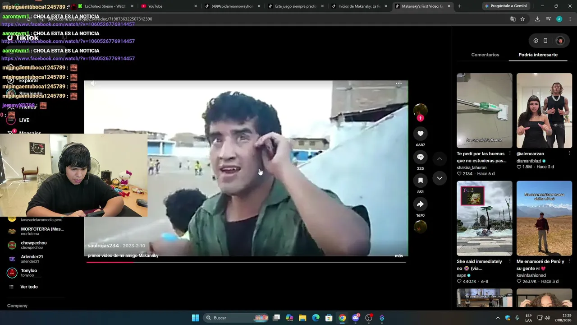
Task: Open the saulrojas234 username link
Action: click(x=103, y=246)
